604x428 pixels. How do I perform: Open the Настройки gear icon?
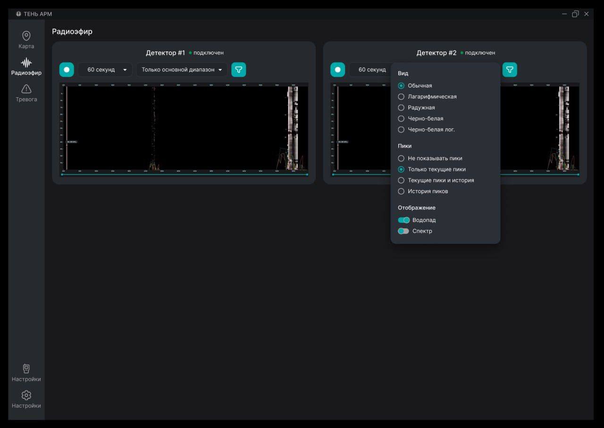26,395
